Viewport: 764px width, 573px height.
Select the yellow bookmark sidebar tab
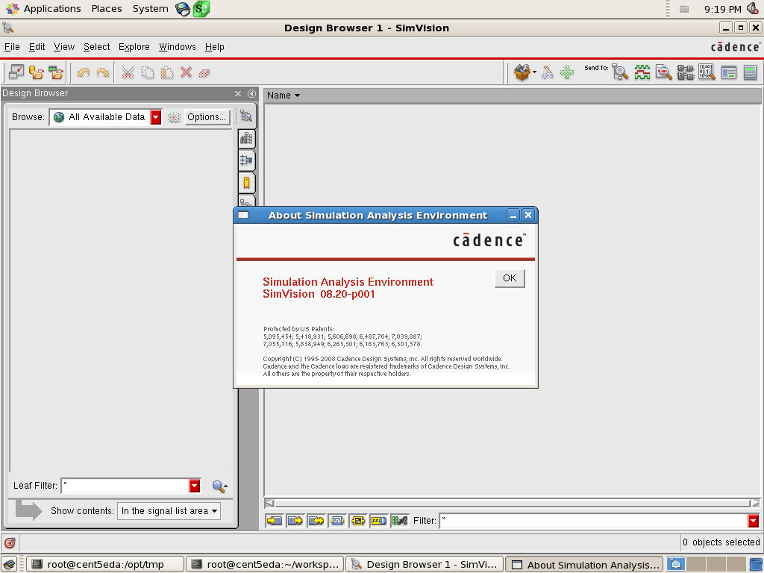(x=246, y=183)
